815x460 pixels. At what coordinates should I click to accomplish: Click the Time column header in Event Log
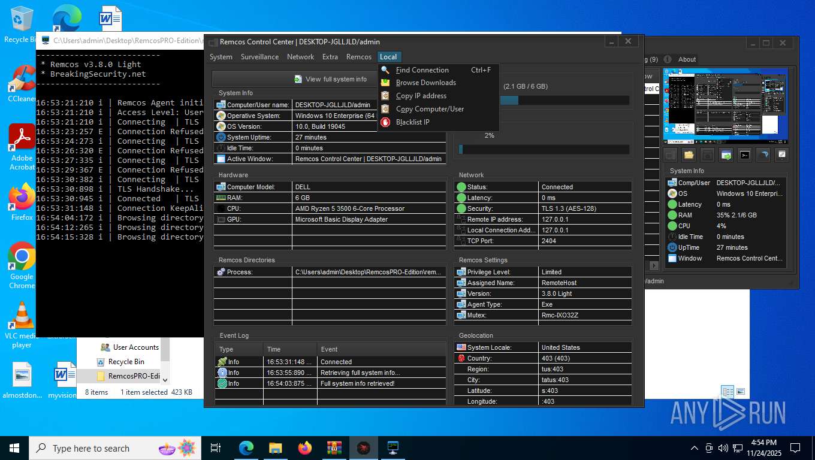pos(290,349)
